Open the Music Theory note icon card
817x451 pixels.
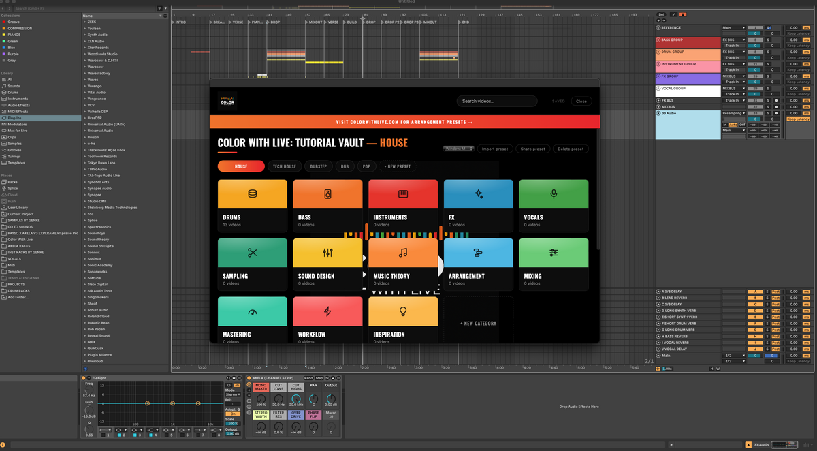(x=403, y=253)
